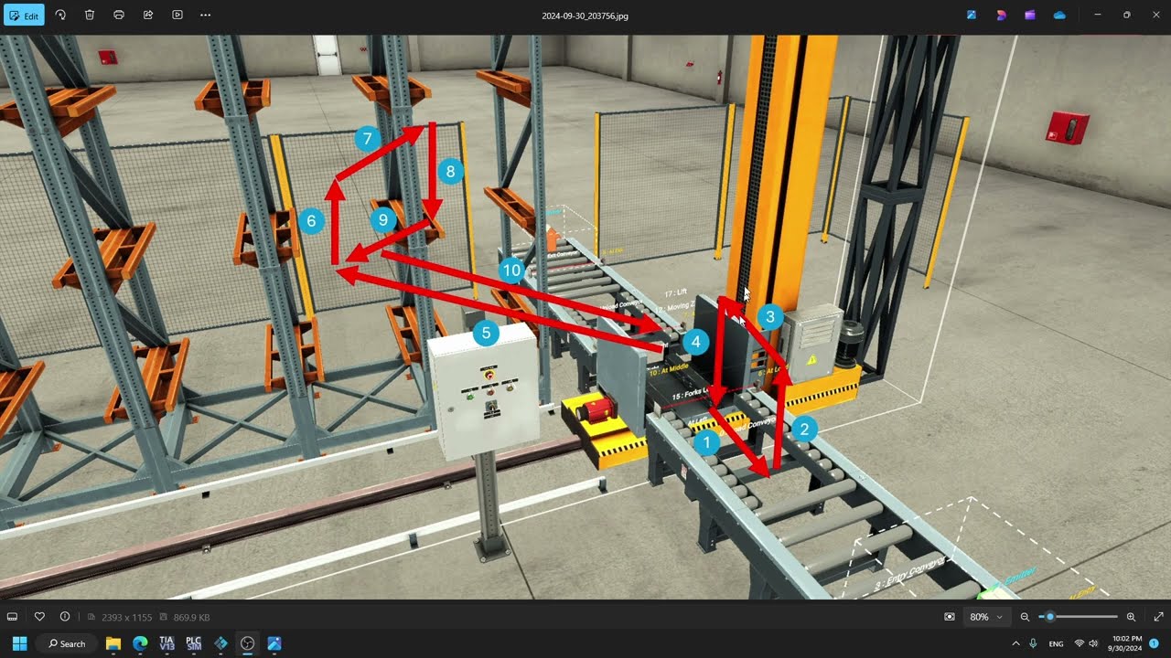This screenshot has width=1171, height=658.
Task: Open PLCSIM from the taskbar
Action: [x=194, y=643]
